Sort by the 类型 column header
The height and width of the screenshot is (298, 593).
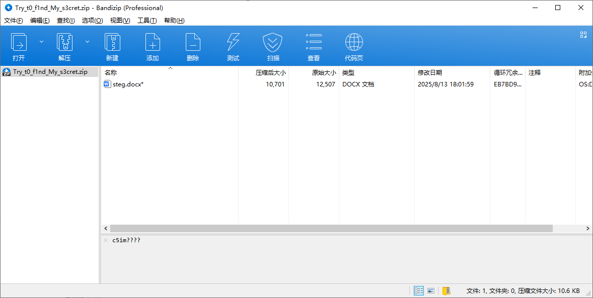[377, 72]
